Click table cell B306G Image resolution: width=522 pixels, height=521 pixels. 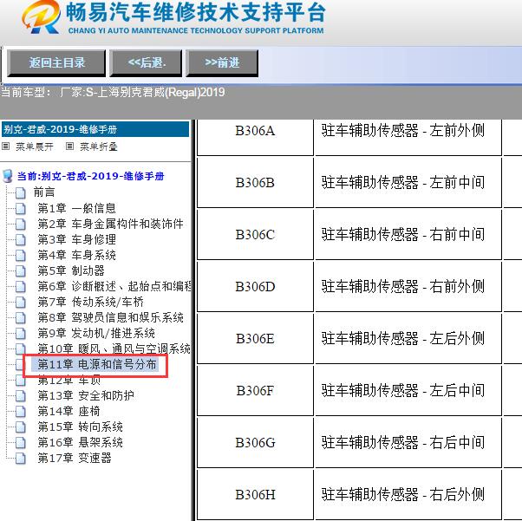[255, 442]
